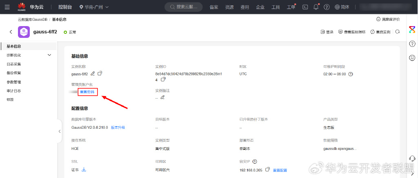The height and width of the screenshot is (178, 418).
Task: Click 重启实例 to restart instance
Action: point(380,32)
